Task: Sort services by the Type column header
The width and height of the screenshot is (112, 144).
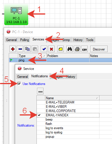Action: pos(32,56)
